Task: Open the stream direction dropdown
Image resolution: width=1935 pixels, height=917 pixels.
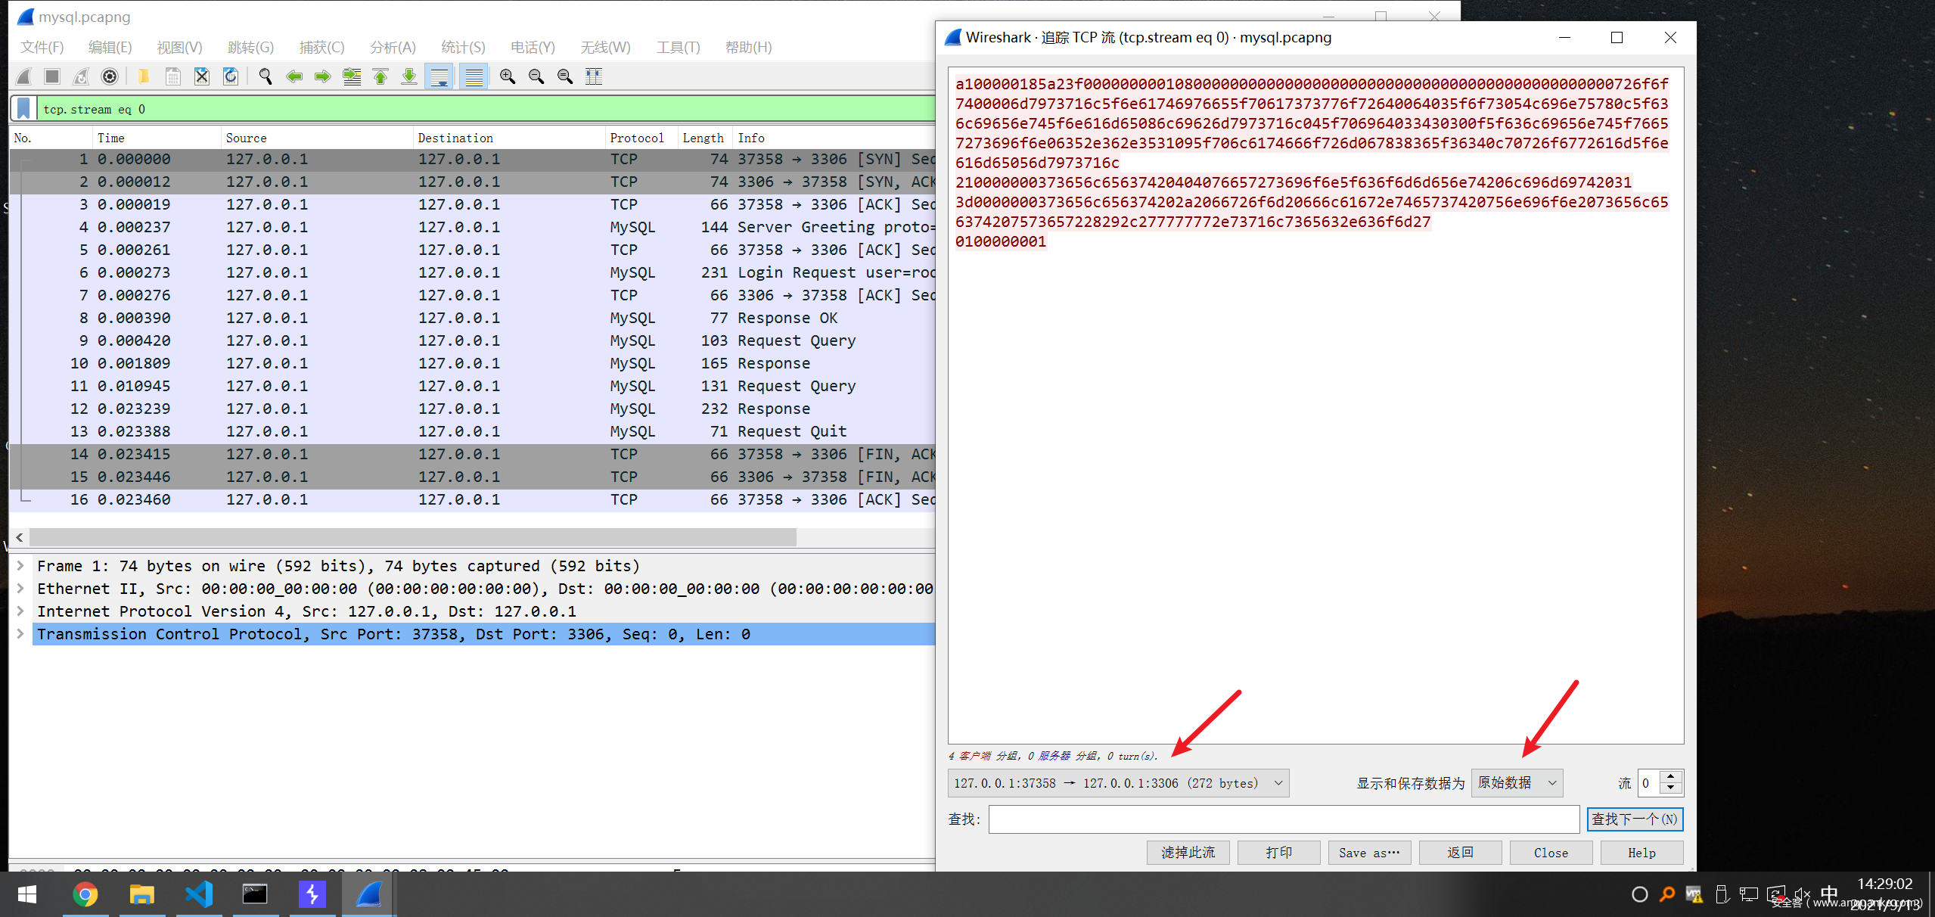Action: tap(1118, 783)
